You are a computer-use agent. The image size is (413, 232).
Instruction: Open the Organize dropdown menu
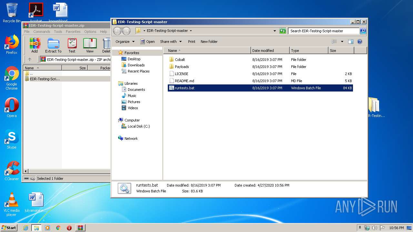[x=125, y=42]
